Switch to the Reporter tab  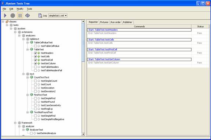click(x=93, y=22)
